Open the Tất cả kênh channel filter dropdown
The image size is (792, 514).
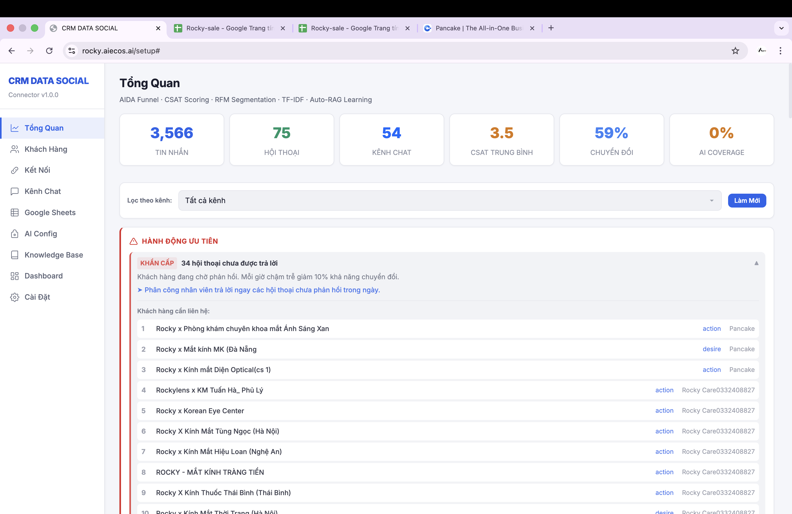pyautogui.click(x=450, y=200)
